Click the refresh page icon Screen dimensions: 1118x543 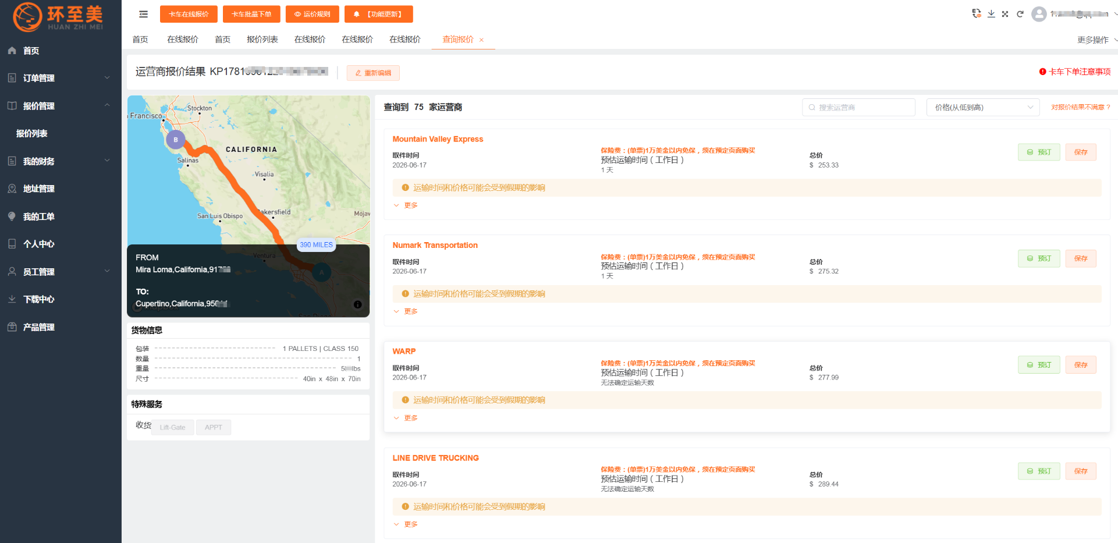pos(1020,14)
